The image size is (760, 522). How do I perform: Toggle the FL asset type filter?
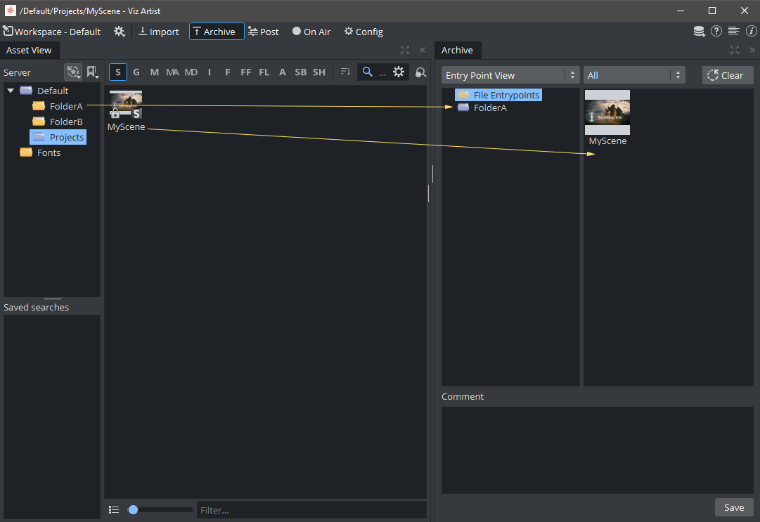pos(264,72)
